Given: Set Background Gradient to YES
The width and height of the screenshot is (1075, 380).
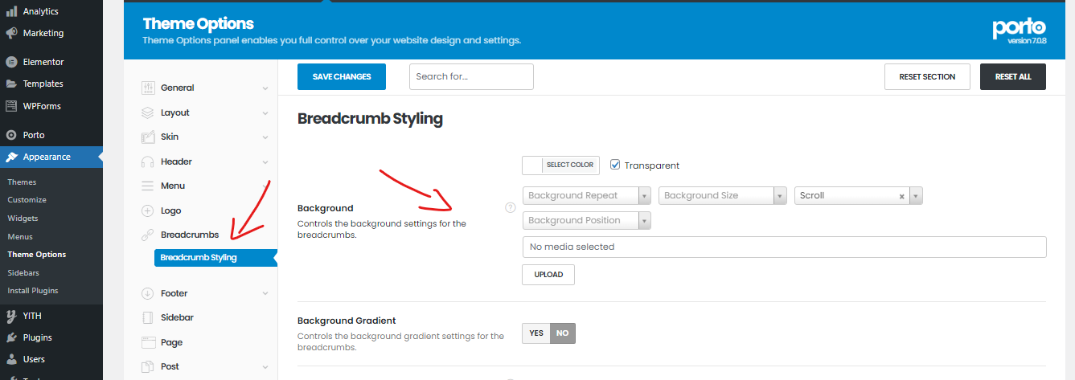Looking at the screenshot, I should (x=536, y=333).
